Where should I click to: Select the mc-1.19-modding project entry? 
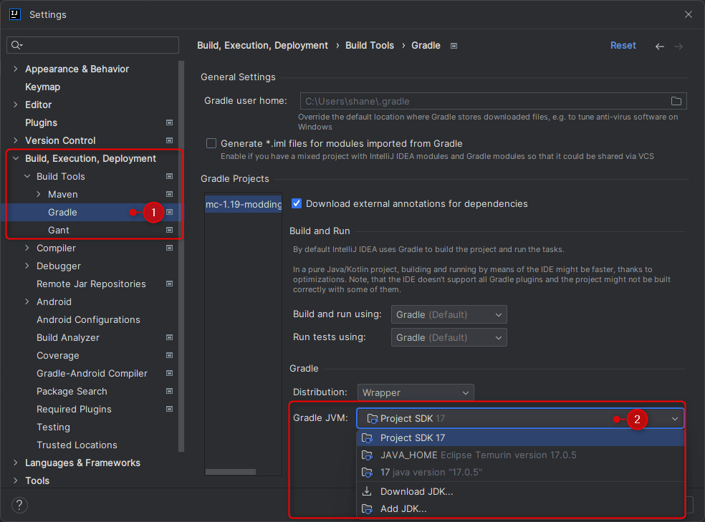[244, 204]
